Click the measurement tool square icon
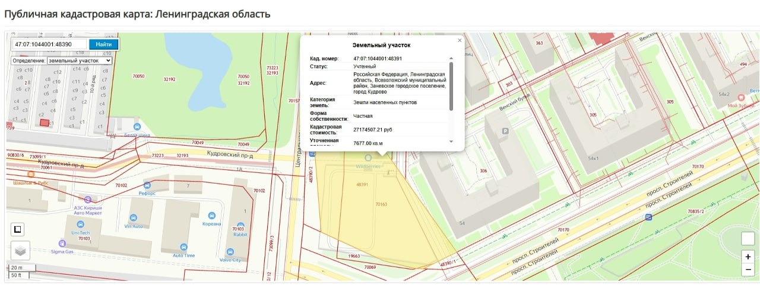Image resolution: width=760 pixels, height=289 pixels. click(17, 229)
